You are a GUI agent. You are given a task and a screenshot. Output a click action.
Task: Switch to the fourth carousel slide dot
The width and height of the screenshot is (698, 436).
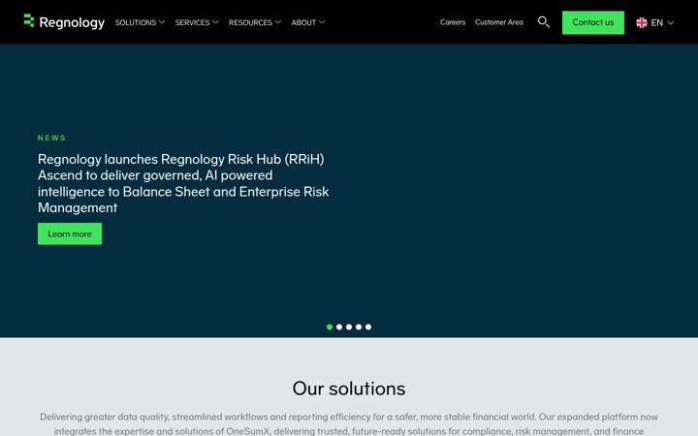tap(359, 327)
